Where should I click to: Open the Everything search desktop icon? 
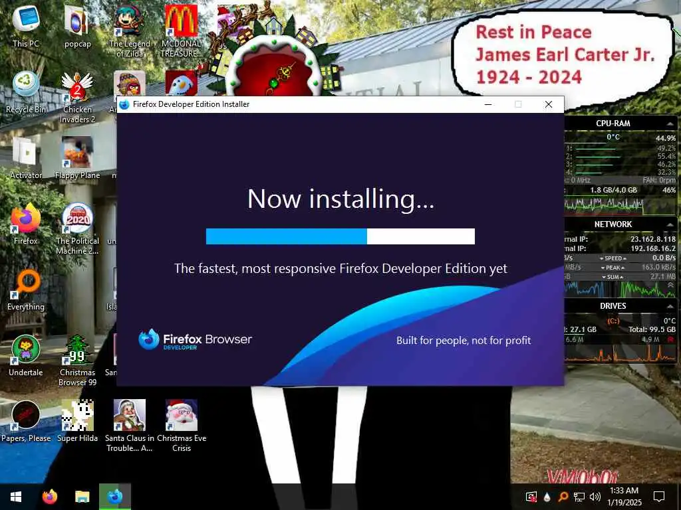[x=26, y=290]
